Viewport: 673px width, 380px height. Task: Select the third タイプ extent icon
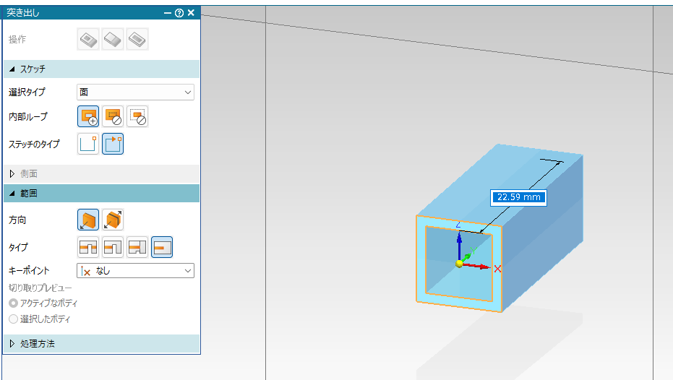tap(137, 247)
